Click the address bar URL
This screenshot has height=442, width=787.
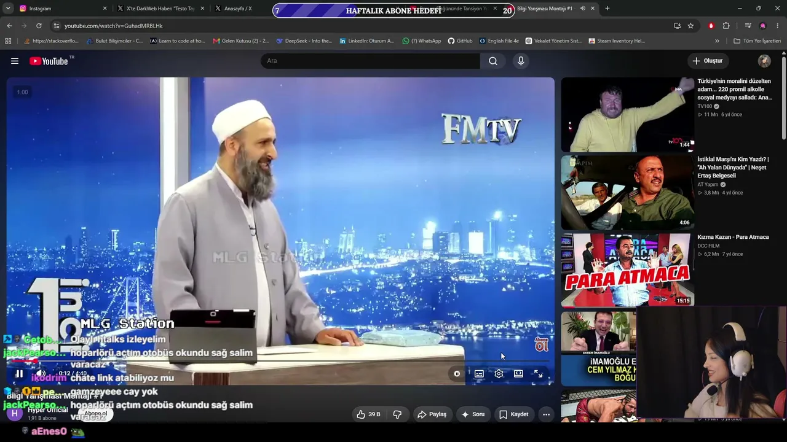point(114,26)
